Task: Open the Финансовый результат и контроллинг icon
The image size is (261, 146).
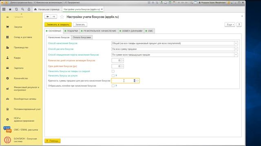Action: coord(7,88)
